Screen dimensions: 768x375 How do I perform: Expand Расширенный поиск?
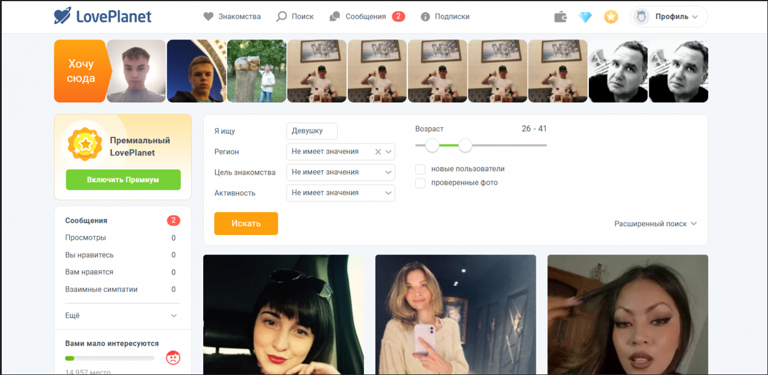(x=656, y=224)
